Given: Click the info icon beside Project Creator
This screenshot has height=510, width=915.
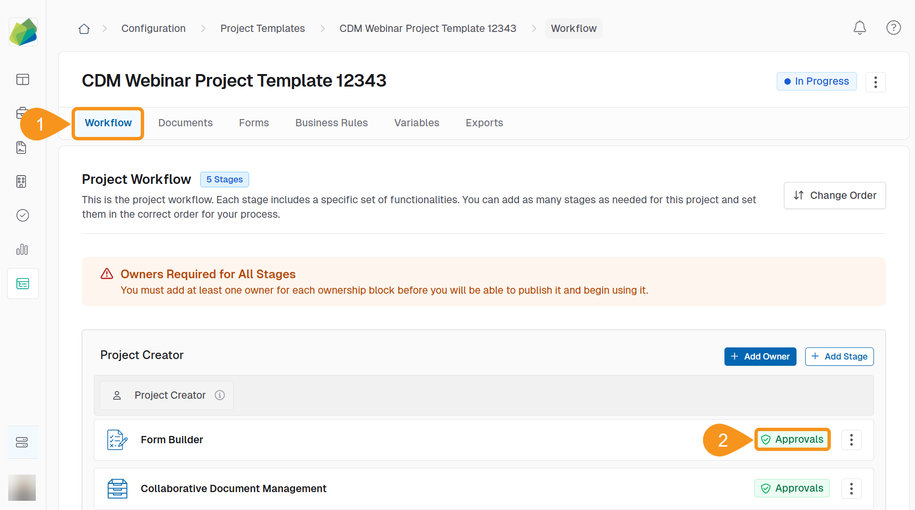Looking at the screenshot, I should pos(220,395).
